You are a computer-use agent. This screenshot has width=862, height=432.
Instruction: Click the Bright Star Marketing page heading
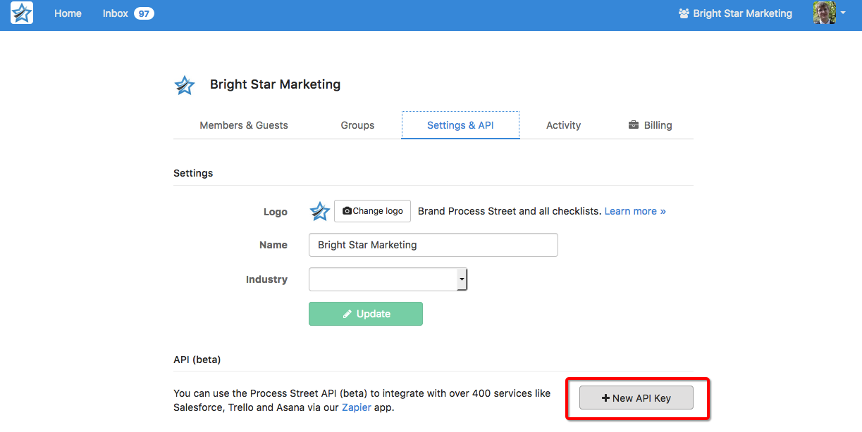pos(275,84)
